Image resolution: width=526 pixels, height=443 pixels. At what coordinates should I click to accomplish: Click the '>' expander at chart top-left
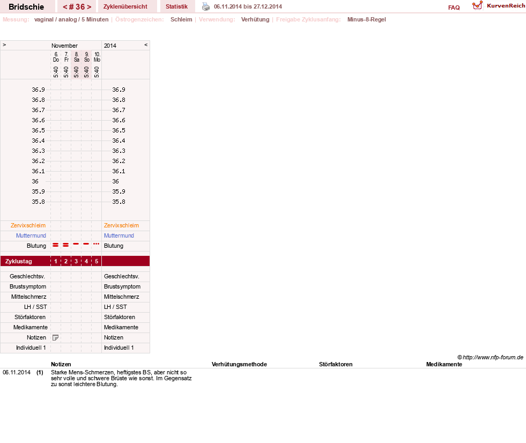coord(4,45)
